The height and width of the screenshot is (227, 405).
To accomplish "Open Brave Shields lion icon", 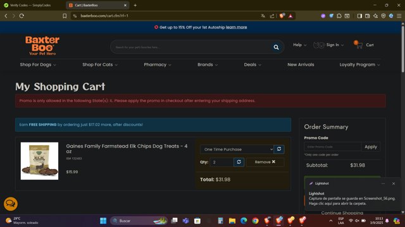I will tap(282, 16).
